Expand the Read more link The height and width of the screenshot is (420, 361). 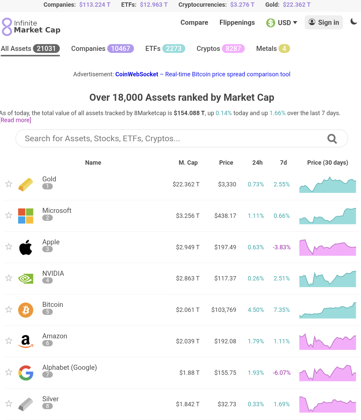pos(15,120)
